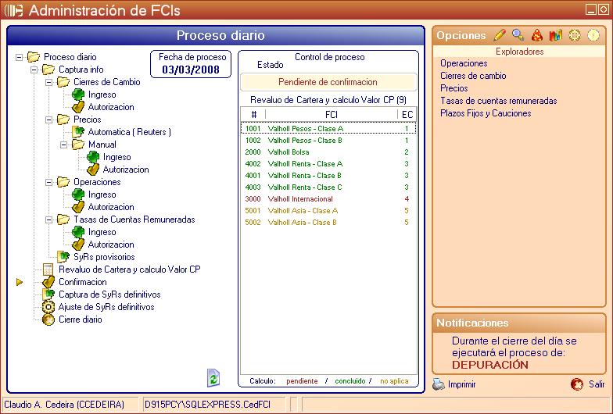613x414 pixels.
Task: Collapse the Manual folder
Action: point(64,145)
